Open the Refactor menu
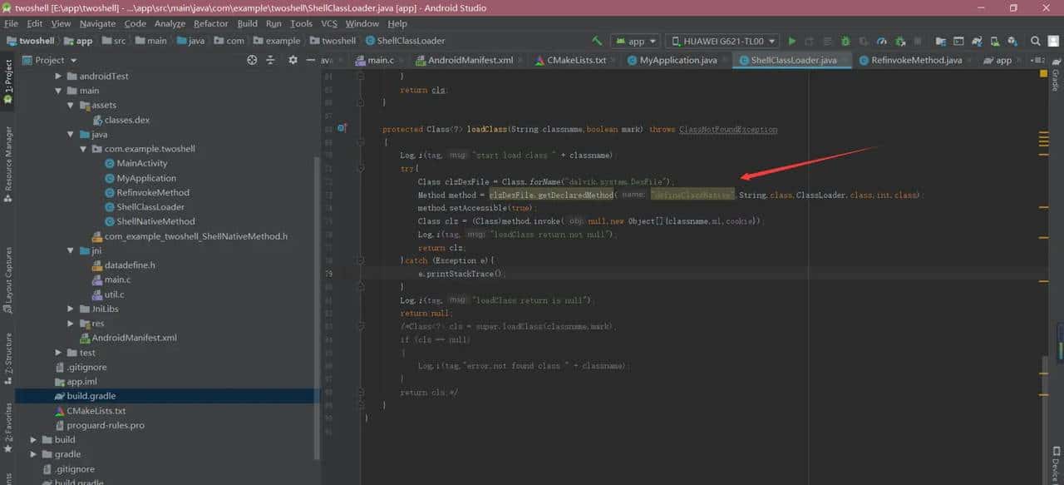The height and width of the screenshot is (485, 1064). 210,23
